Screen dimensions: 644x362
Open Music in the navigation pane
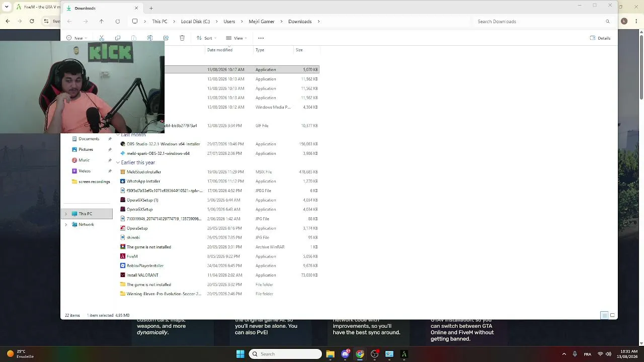coord(84,160)
